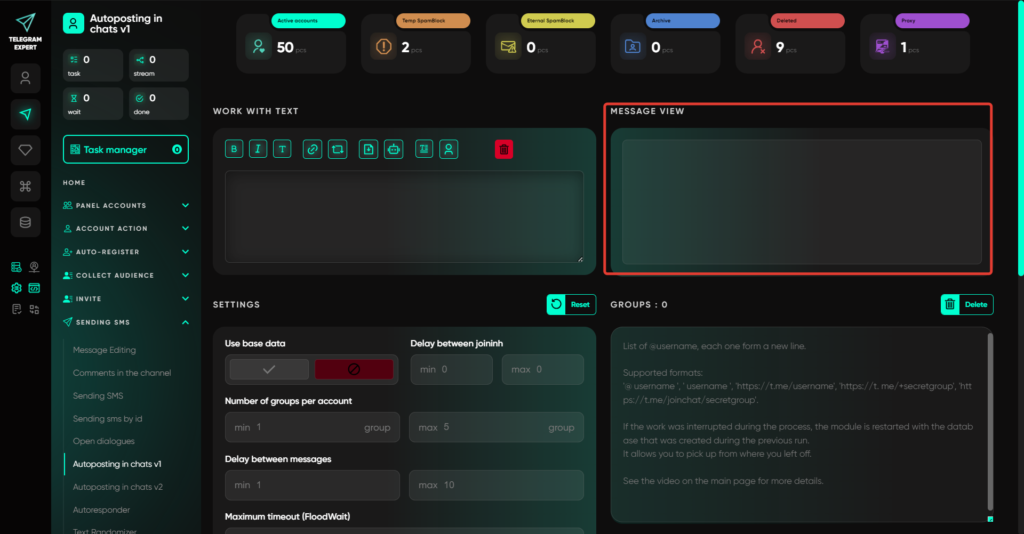Open the database icon in left sidebar
Viewport: 1024px width, 534px height.
[x=26, y=222]
